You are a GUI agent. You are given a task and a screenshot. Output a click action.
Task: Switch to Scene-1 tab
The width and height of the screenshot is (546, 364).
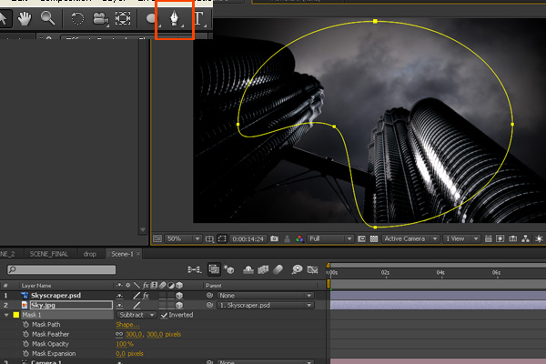click(x=122, y=254)
